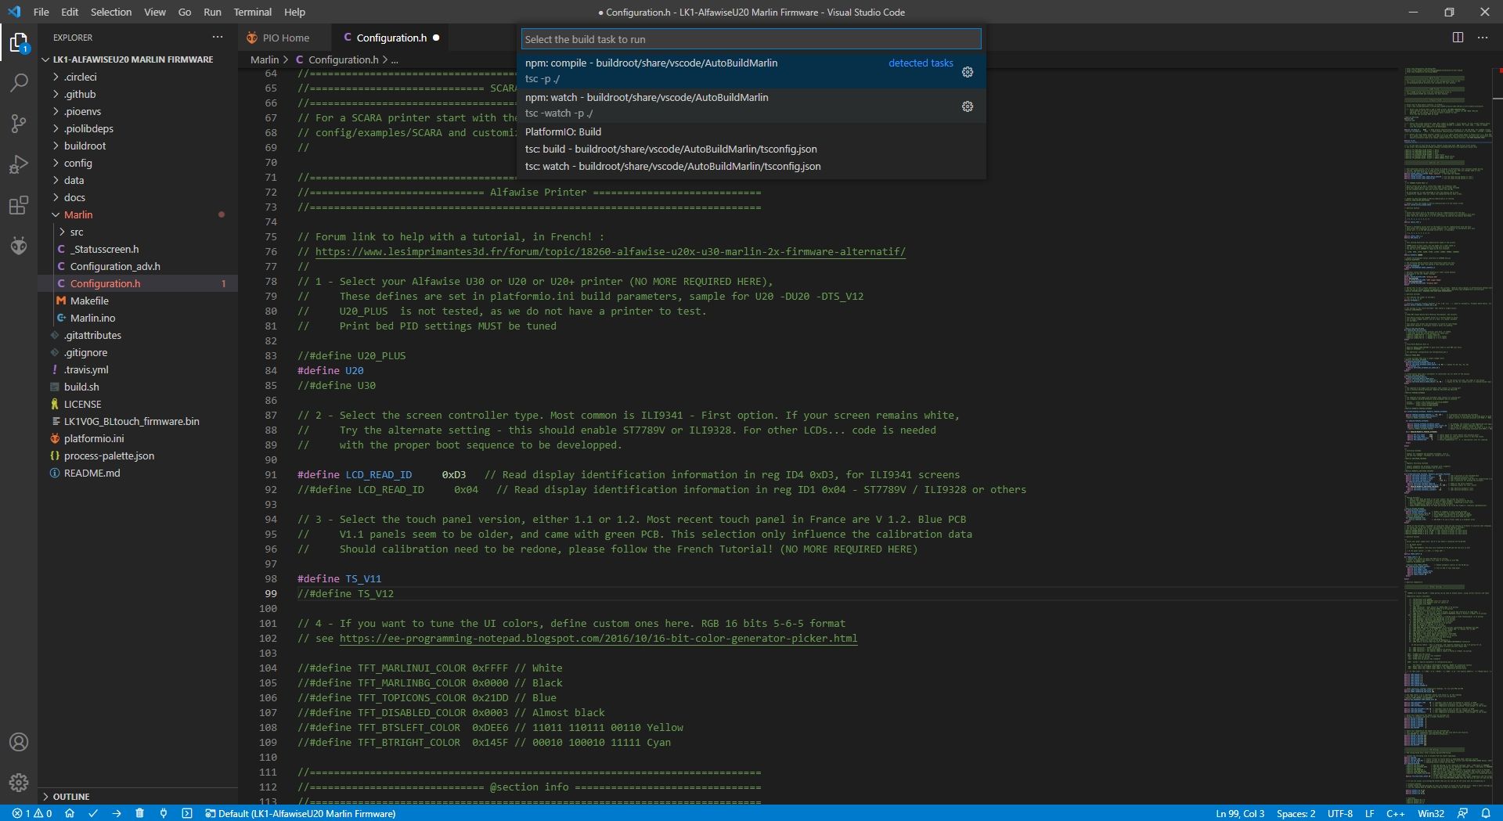Image resolution: width=1503 pixels, height=821 pixels.
Task: Switch to the PIO Home tab
Action: click(285, 38)
